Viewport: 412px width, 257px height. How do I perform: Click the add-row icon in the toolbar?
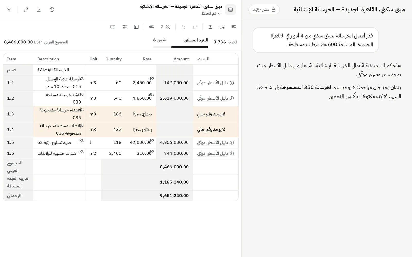point(234,27)
